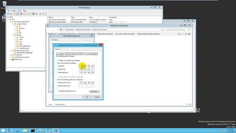The image size is (236, 133).
Task: Click the Type column header
Action: pos(80,17)
